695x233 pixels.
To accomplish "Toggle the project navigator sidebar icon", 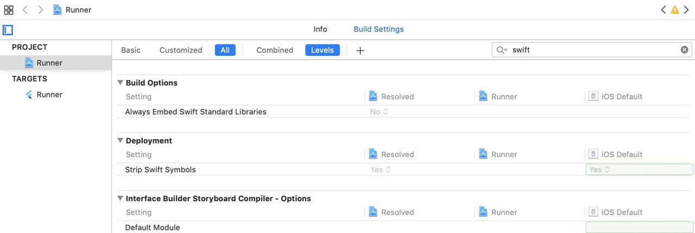I will click(8, 30).
